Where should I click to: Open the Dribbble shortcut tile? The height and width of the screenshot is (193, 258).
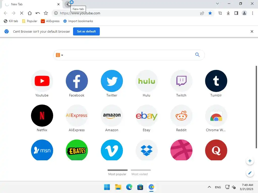[181, 150]
